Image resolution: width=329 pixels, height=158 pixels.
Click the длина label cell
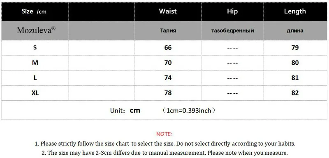pos(295,31)
